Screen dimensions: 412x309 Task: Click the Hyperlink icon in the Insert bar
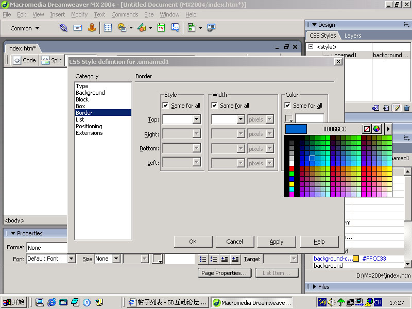pyautogui.click(x=63, y=28)
